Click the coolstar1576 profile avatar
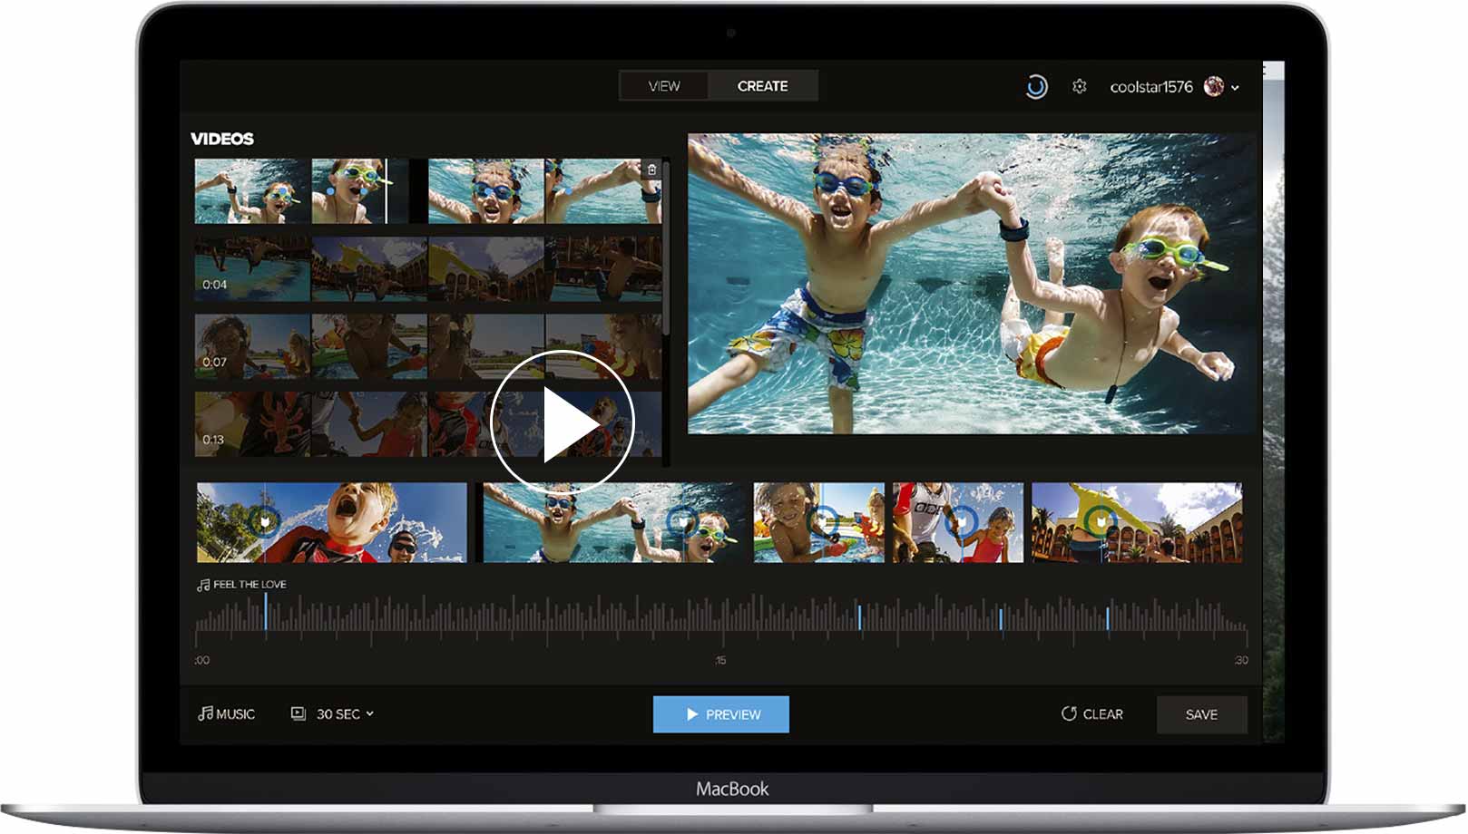The image size is (1468, 834). pos(1213,87)
